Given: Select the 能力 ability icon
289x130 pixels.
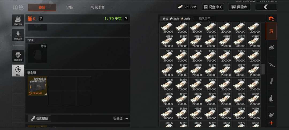Looking at the screenshot, I should click(x=18, y=71).
